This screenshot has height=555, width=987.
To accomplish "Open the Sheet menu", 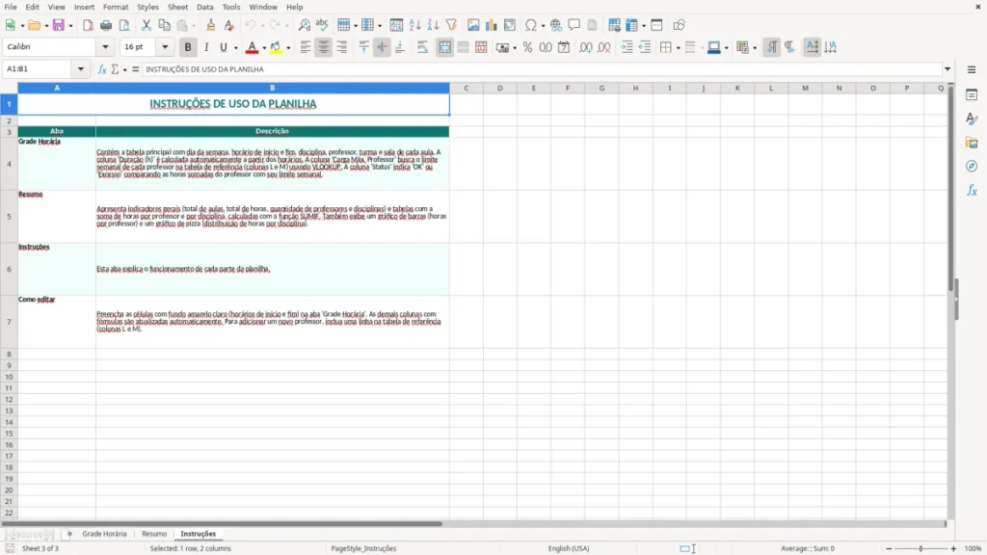I will (177, 7).
